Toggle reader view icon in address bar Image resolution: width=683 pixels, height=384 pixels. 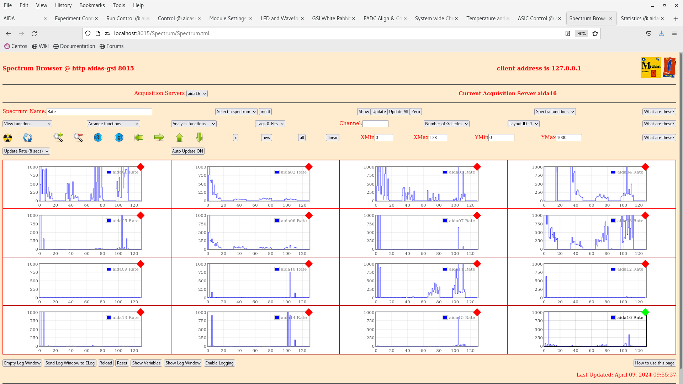[568, 33]
